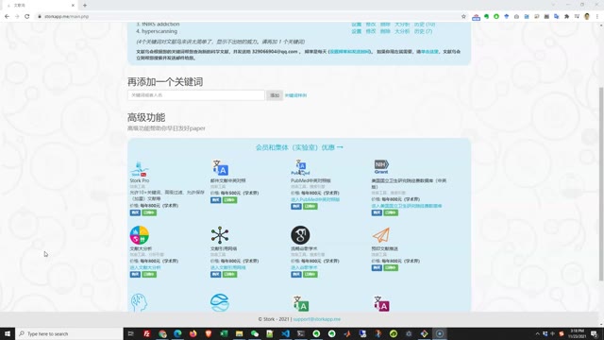604x340 pixels.
Task: Click the blue wave globe icon
Action: coord(220,302)
